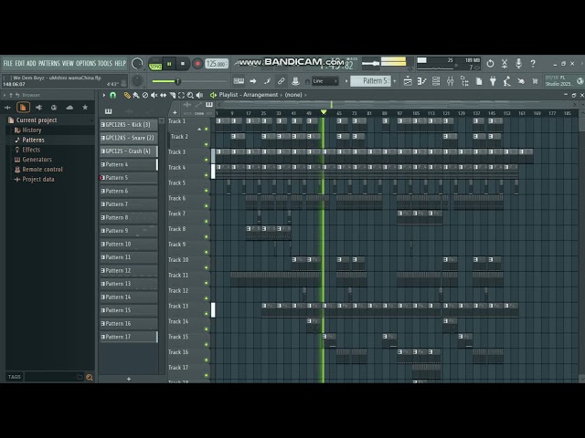Stop playback
The width and height of the screenshot is (585, 438).
pos(183,64)
